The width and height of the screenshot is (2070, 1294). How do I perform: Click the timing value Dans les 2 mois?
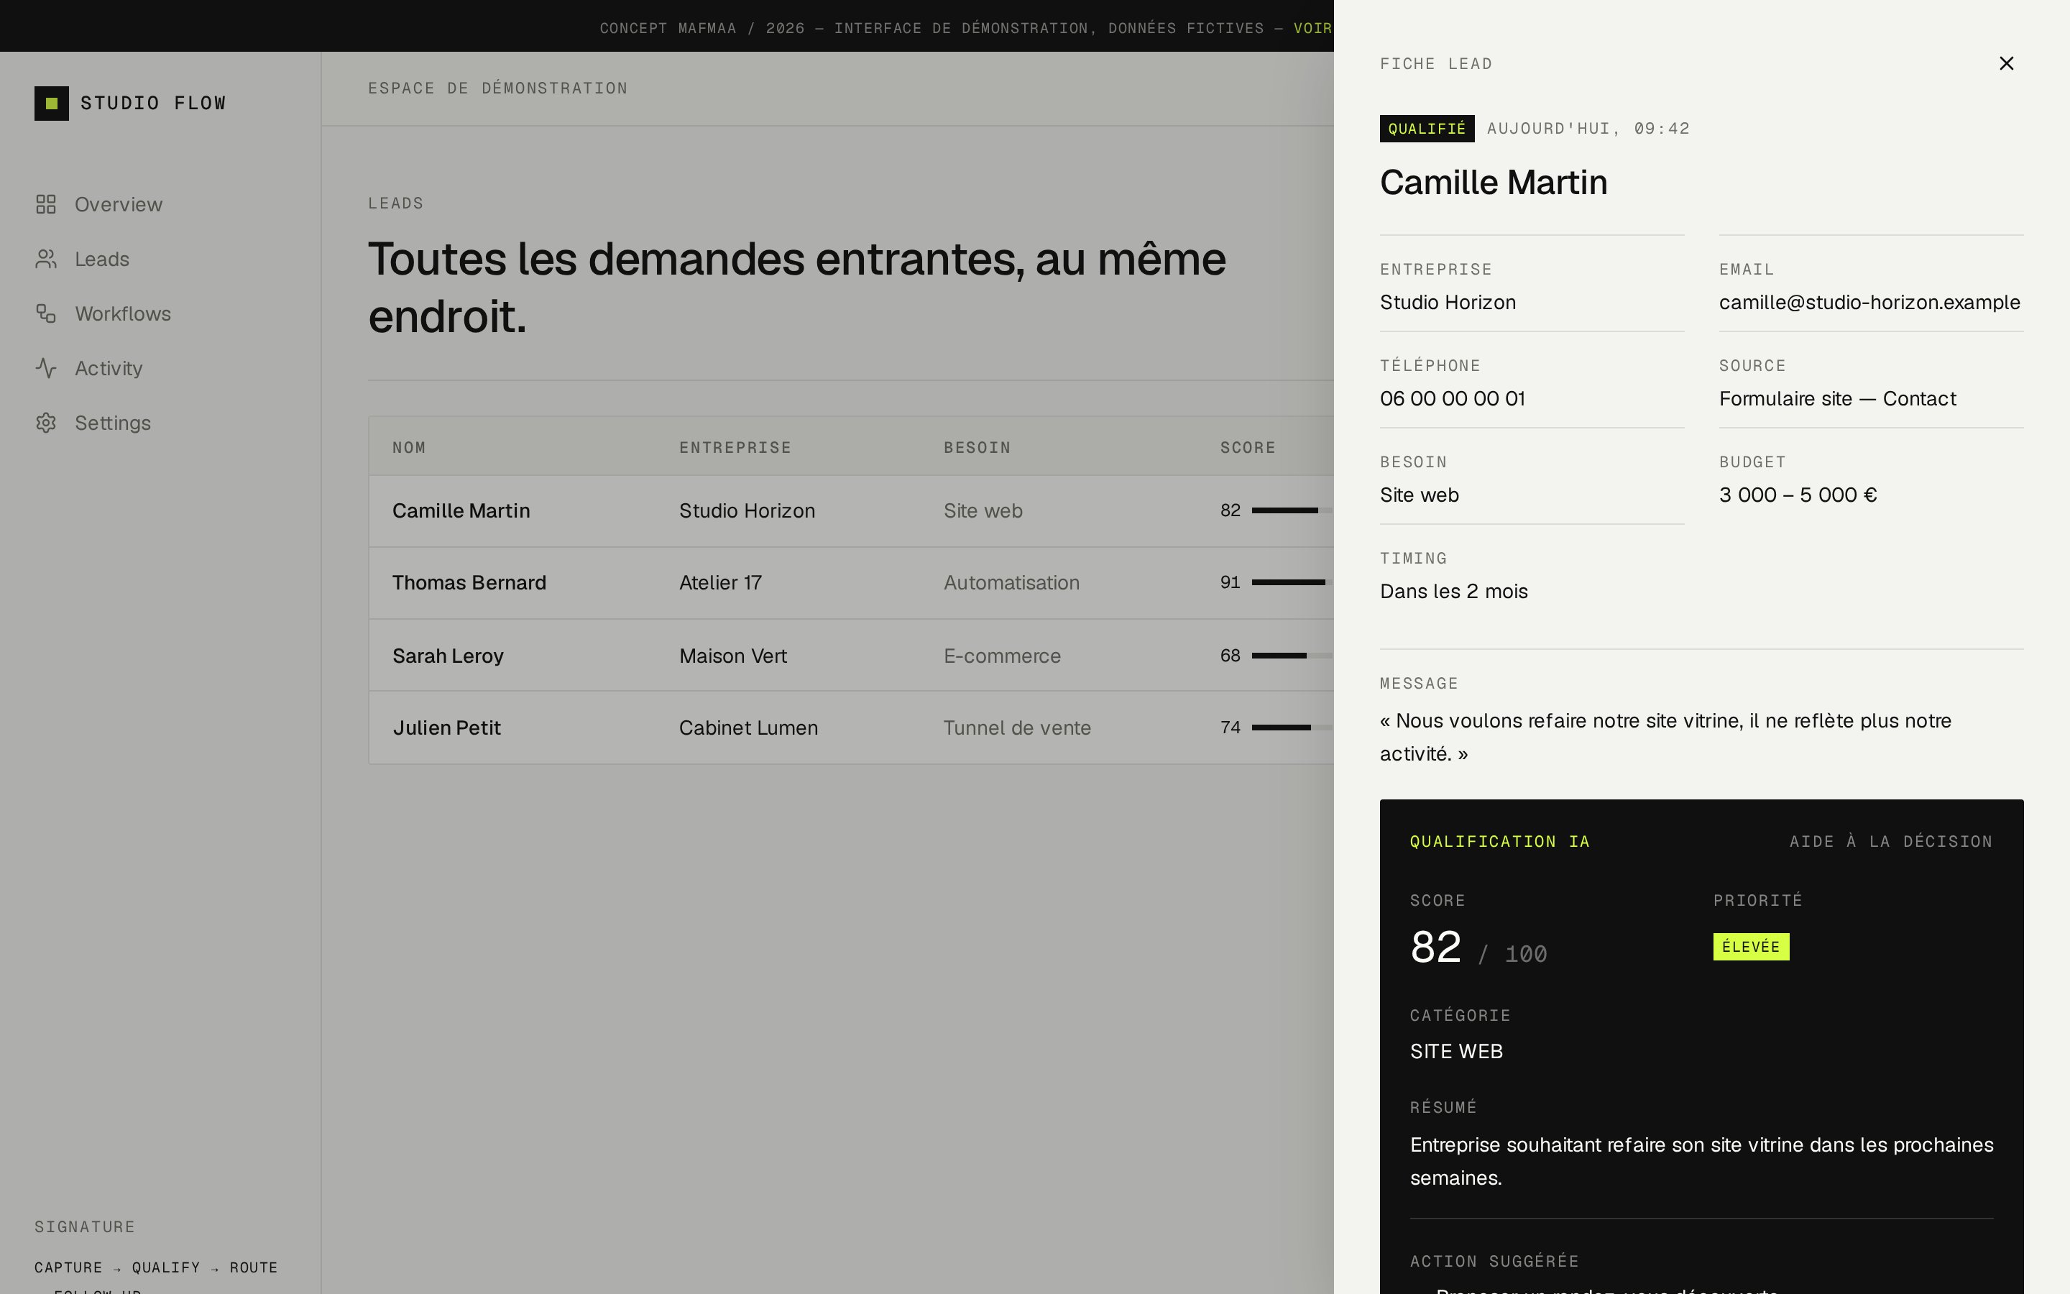pyautogui.click(x=1453, y=592)
